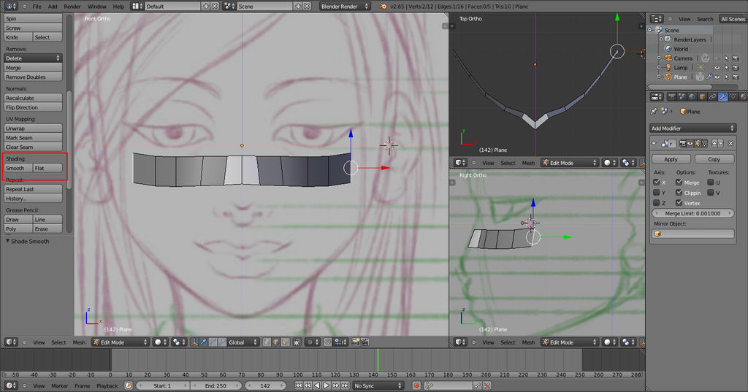Enable the Y axis mirror checkbox

tap(657, 193)
